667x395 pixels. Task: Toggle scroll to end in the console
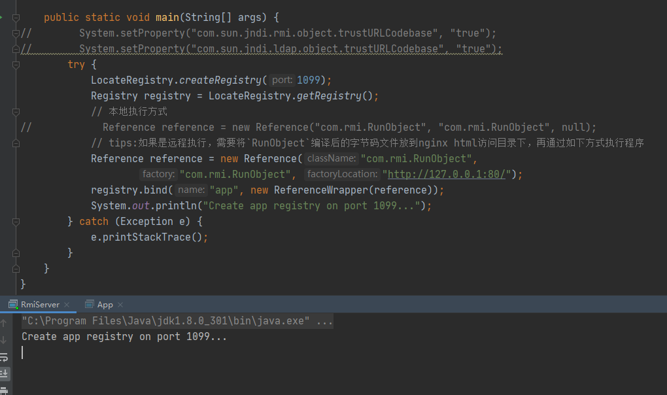pyautogui.click(x=5, y=373)
